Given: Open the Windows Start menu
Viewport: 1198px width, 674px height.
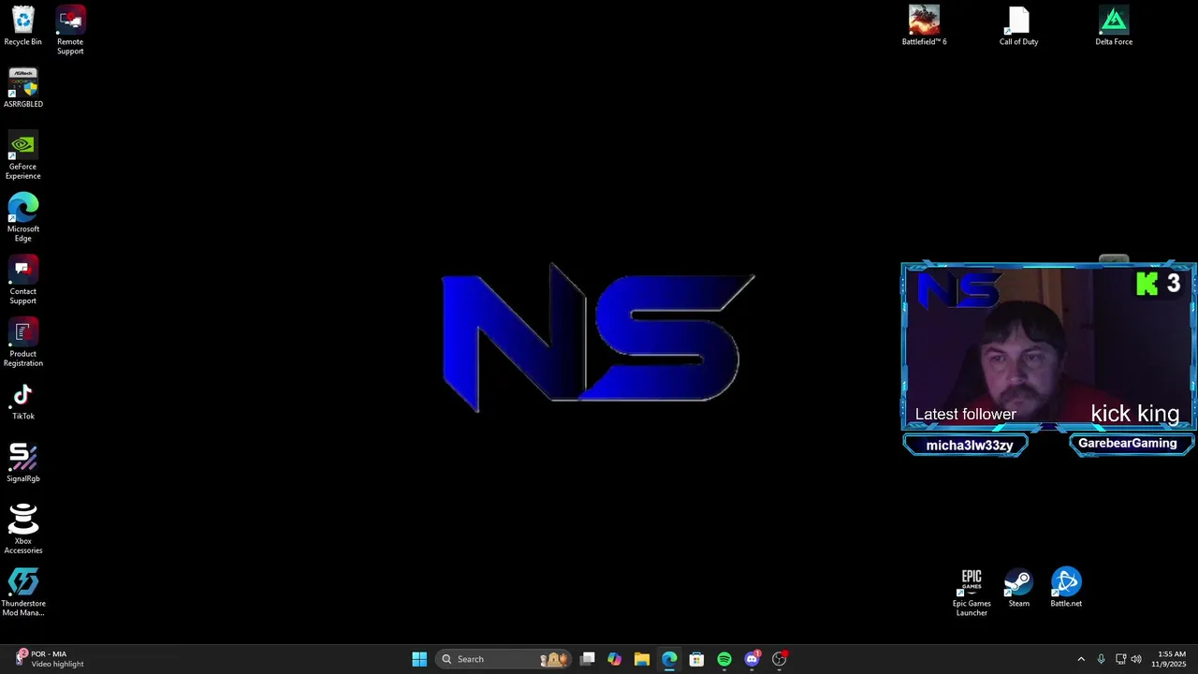Looking at the screenshot, I should coord(419,659).
